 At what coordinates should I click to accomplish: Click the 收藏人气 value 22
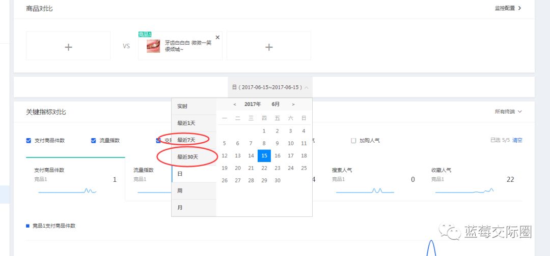510,179
